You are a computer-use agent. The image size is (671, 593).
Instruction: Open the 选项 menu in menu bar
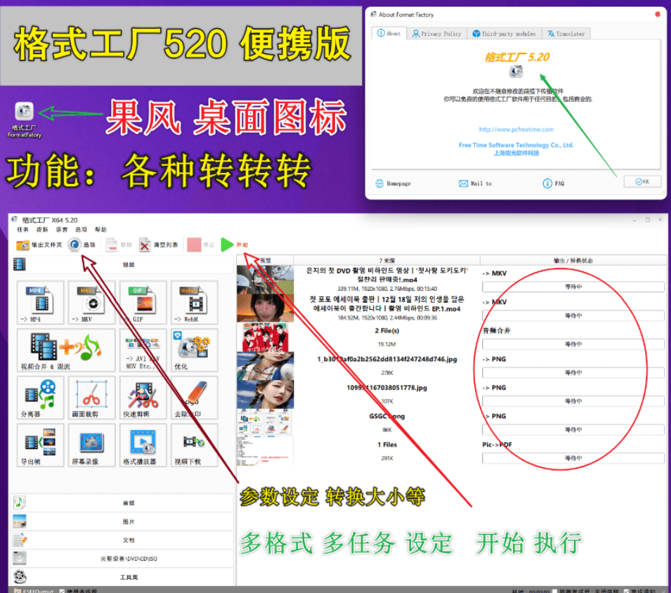pos(82,230)
